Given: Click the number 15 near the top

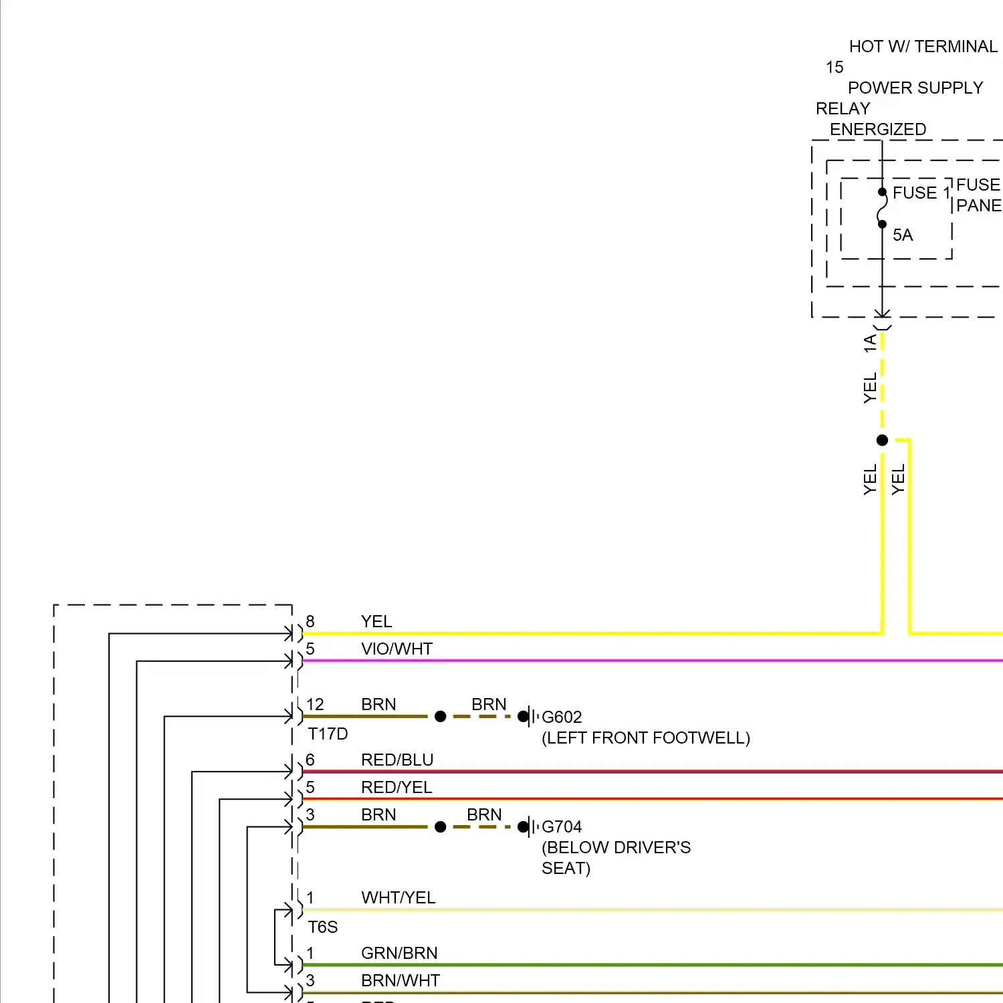Looking at the screenshot, I should (x=834, y=67).
